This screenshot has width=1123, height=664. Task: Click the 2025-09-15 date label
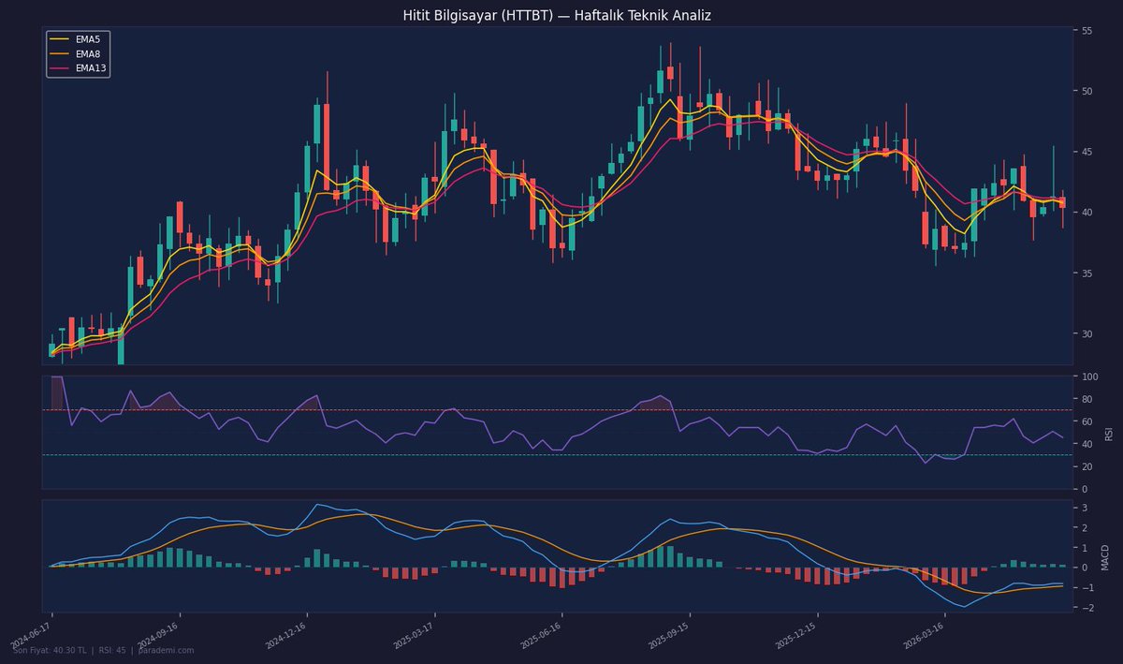669,633
